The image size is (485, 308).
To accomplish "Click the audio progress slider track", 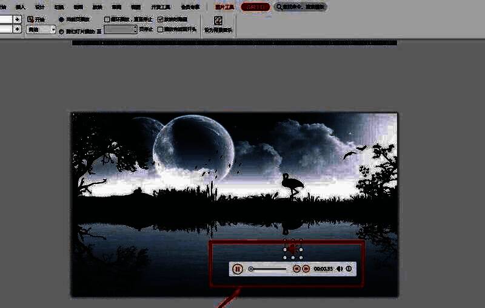I will pyautogui.click(x=270, y=269).
